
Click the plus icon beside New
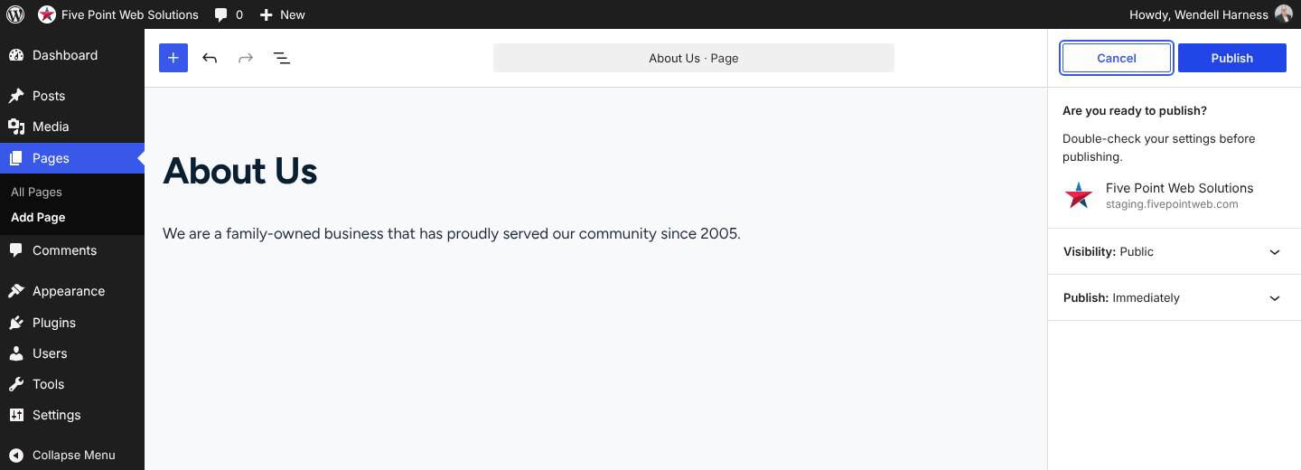266,14
